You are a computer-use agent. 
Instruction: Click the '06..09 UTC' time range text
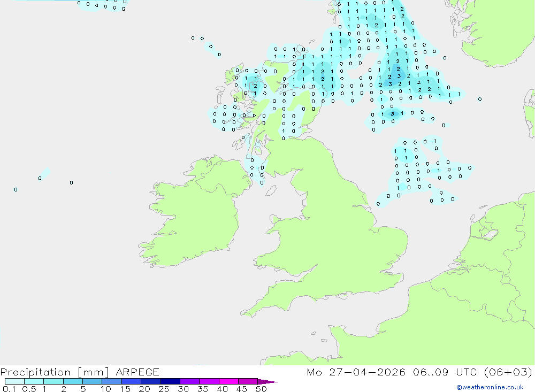[444, 372]
